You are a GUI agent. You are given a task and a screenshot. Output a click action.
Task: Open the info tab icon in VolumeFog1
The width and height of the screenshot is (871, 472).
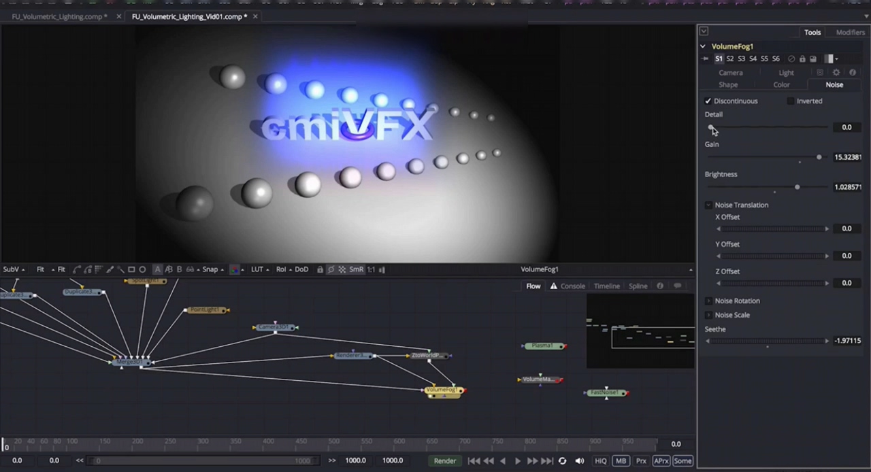853,73
